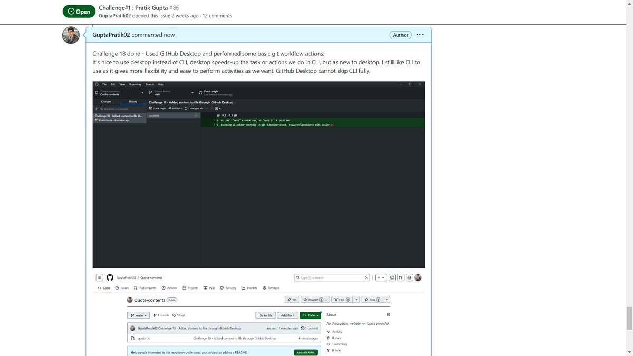Open GuptaPratik02 breadcrumb link
This screenshot has height=356, width=633.
coord(127,277)
